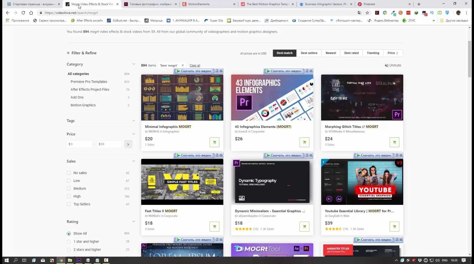Show hidden system tray icons
This screenshot has width=474, height=264.
pos(396,260)
